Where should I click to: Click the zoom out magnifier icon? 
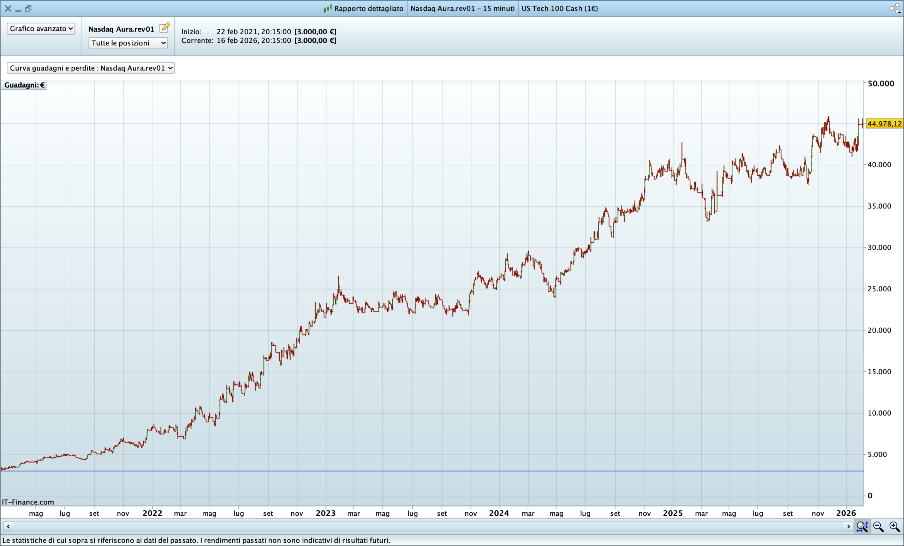(x=878, y=527)
